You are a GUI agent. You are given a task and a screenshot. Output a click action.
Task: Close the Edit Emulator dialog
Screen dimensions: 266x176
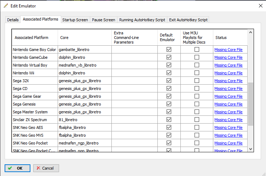pos(261,6)
